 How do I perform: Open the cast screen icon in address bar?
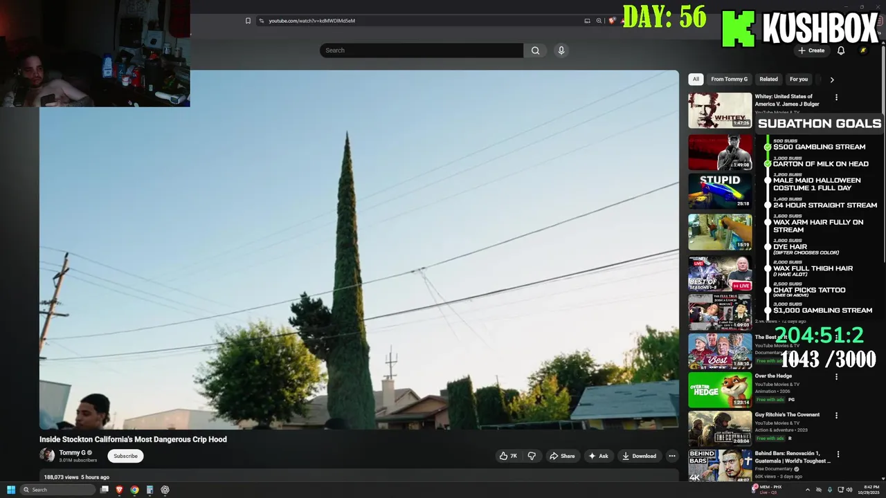click(x=587, y=21)
